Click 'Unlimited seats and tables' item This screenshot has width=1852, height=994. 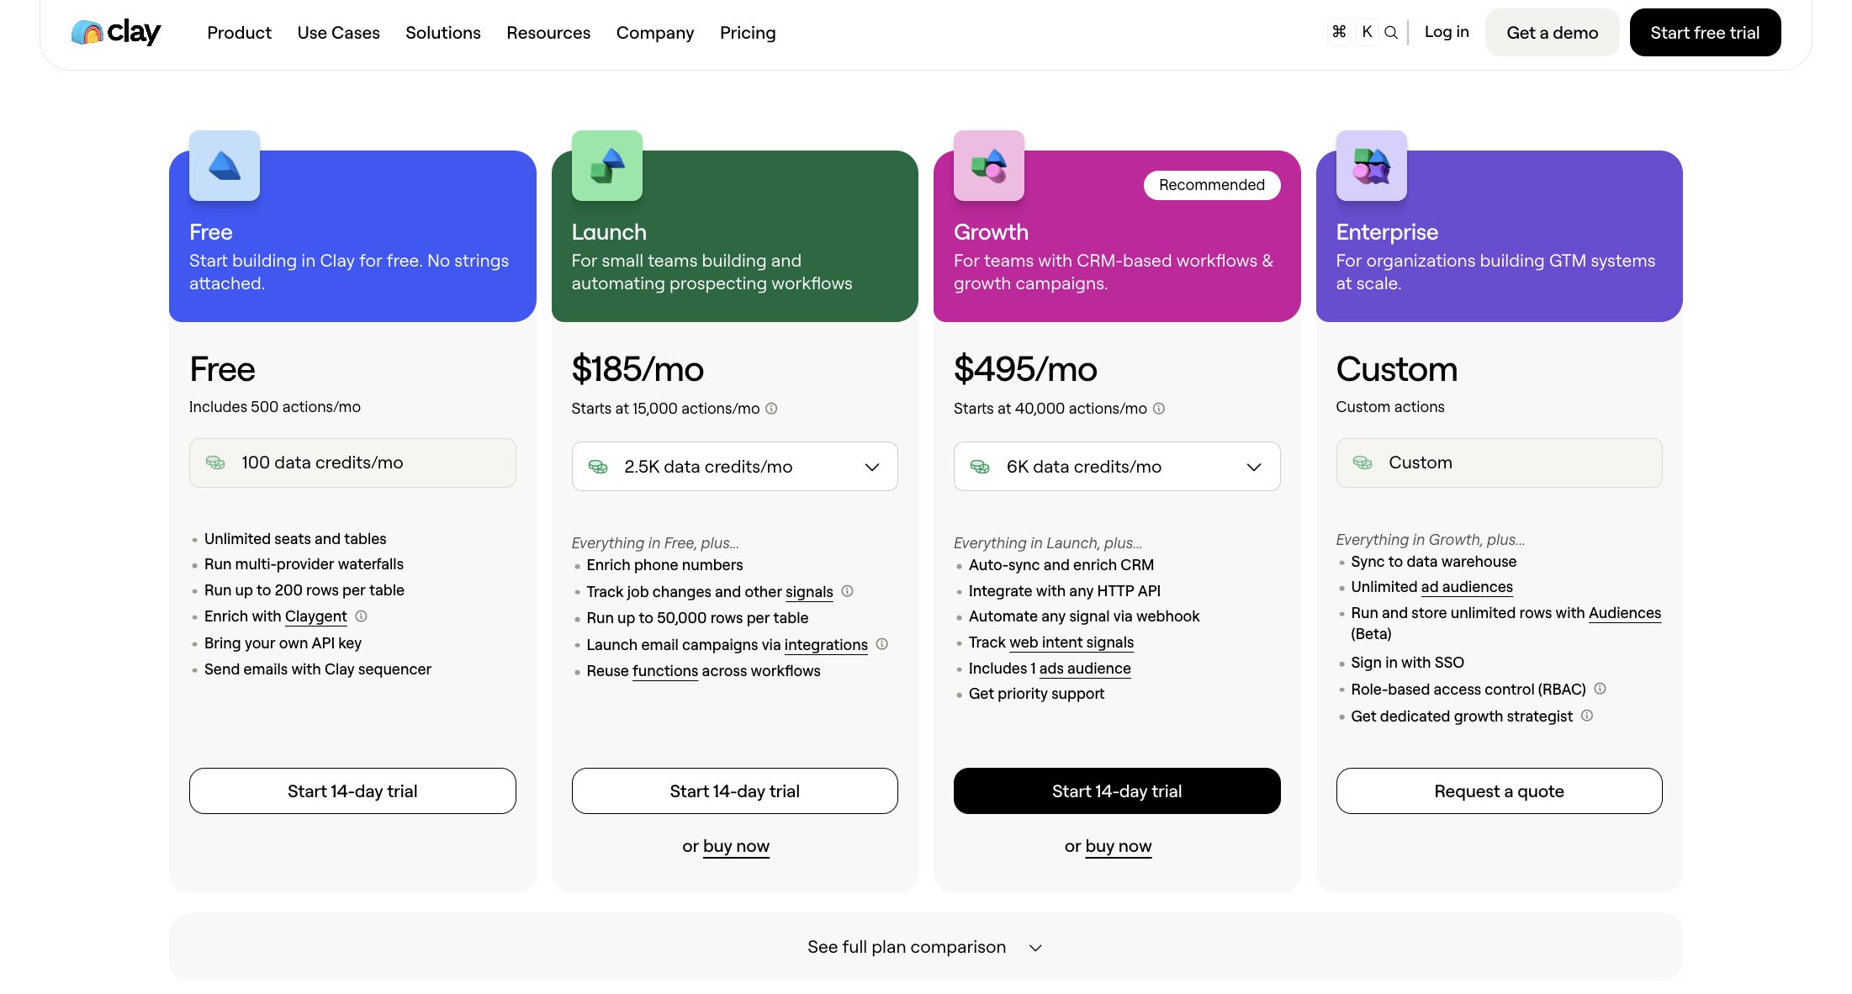(295, 539)
